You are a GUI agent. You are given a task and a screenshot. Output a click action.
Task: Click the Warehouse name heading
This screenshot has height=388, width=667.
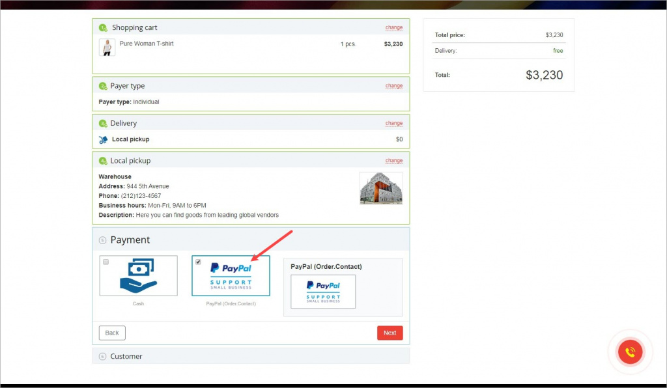[115, 177]
